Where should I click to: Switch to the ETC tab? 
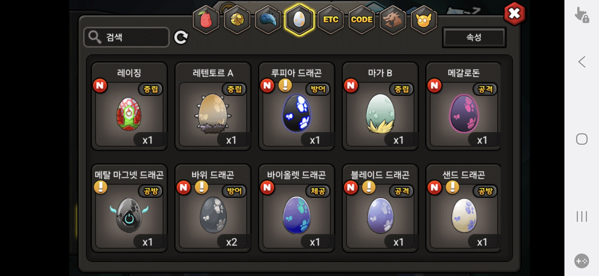[331, 20]
